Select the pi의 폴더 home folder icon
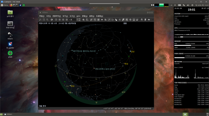Image resolution: width=209 pixels, height=116 pixels. [x=10, y=13]
